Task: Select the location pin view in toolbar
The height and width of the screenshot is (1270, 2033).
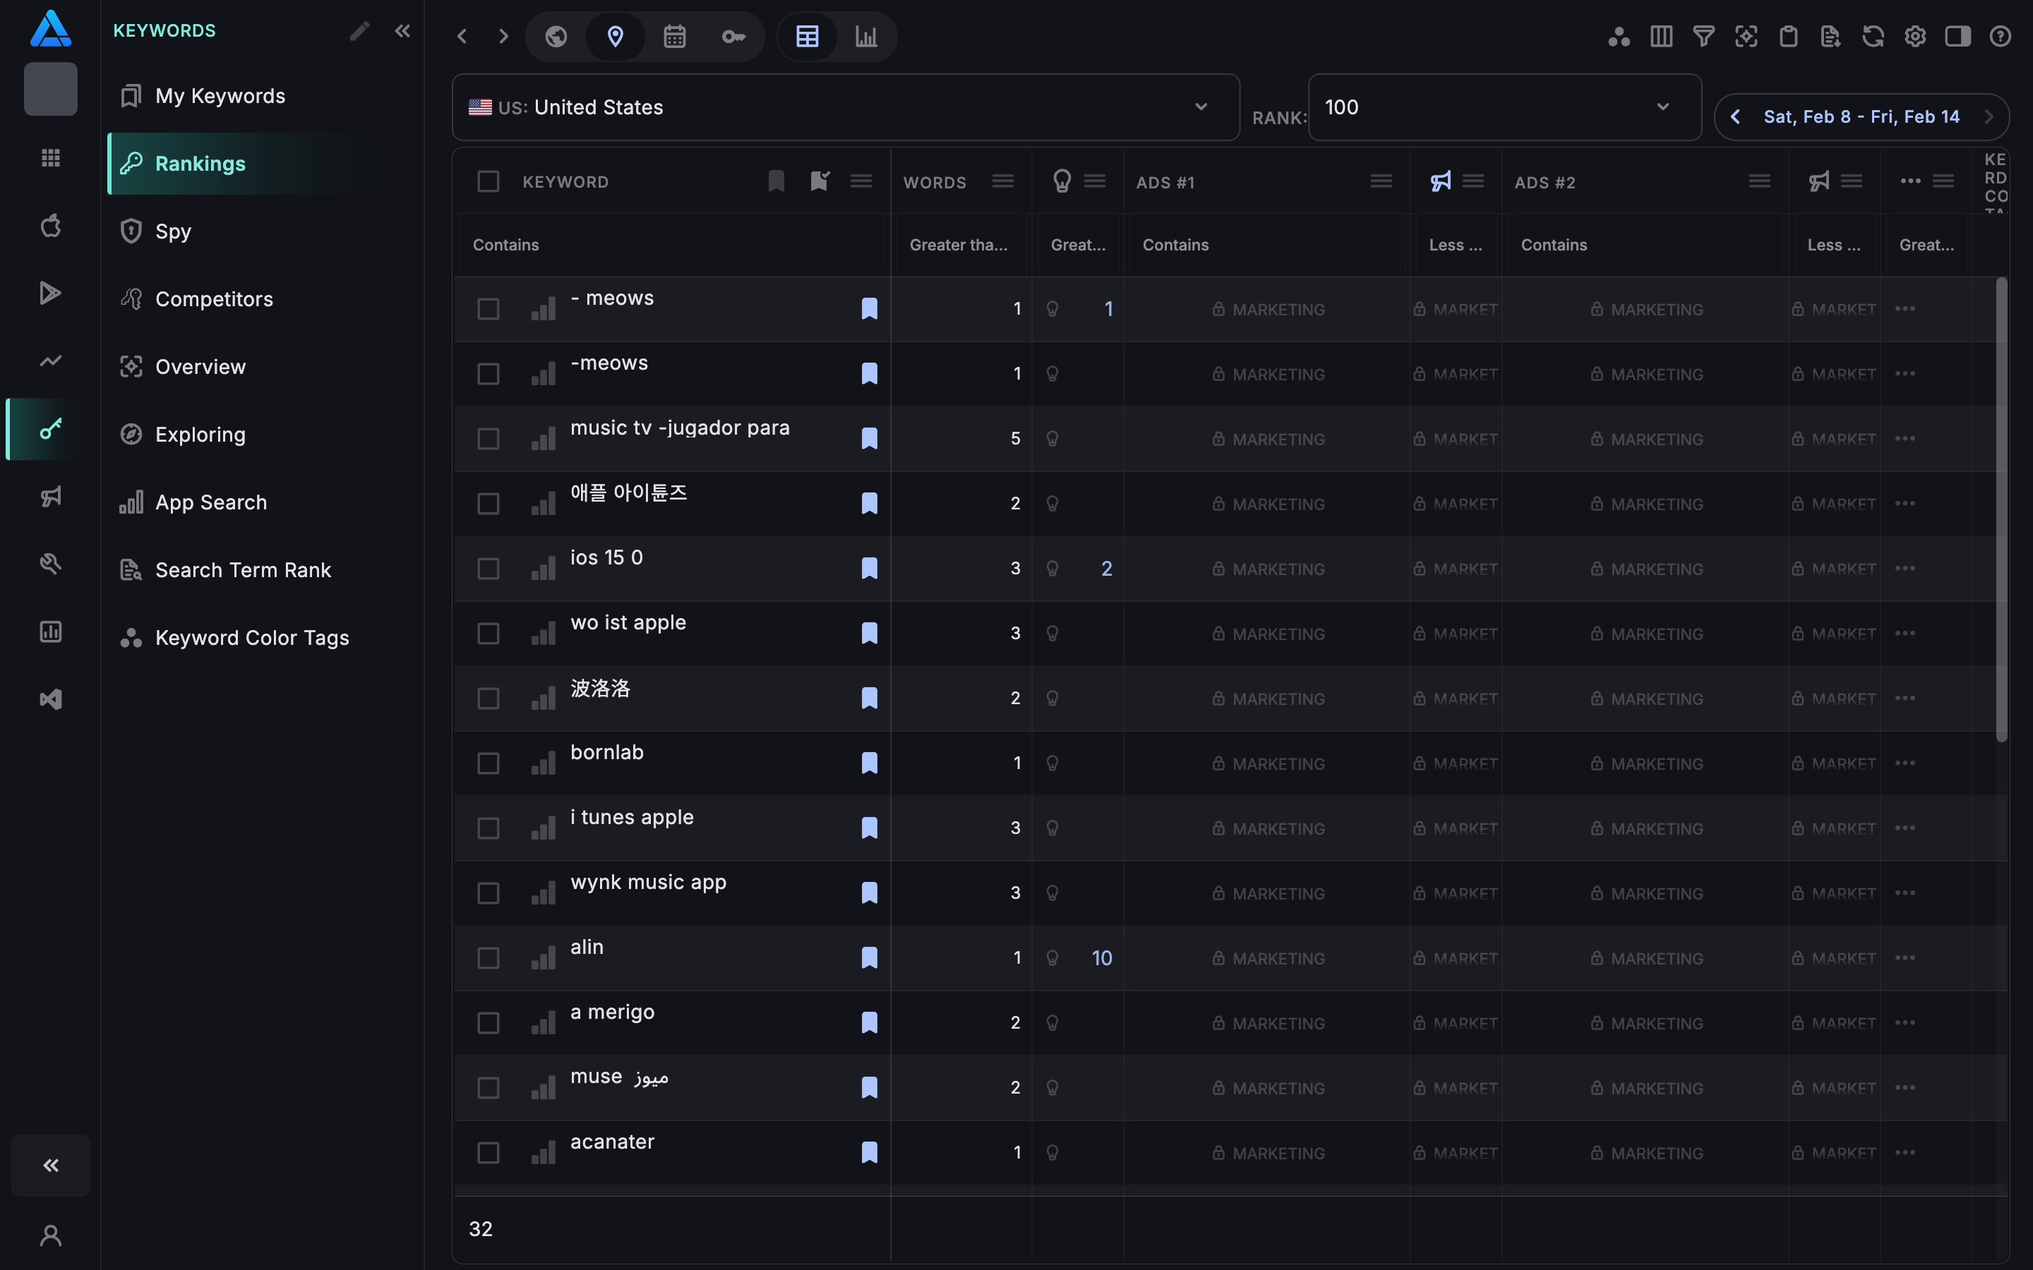Action: 615,36
